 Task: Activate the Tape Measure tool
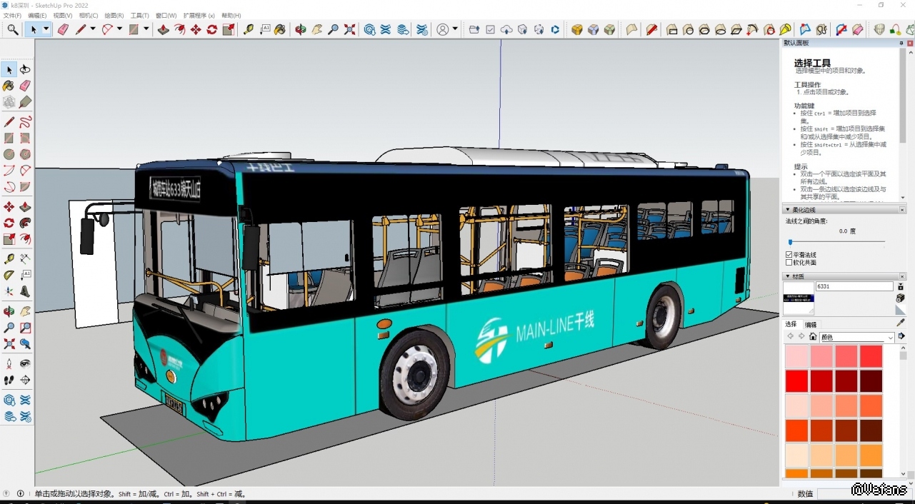coord(248,29)
